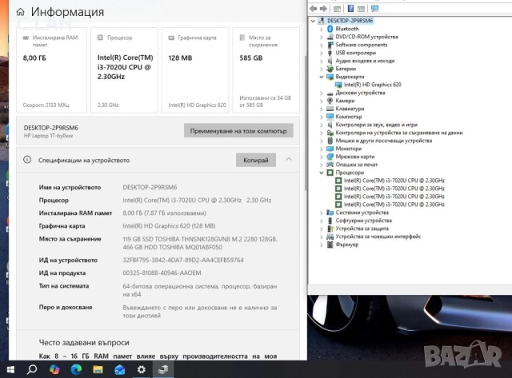Click the Инсталирана RAM памет 8,00 ГБ card
Screen dimensions: 512x378
51,70
